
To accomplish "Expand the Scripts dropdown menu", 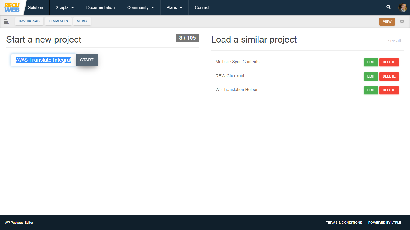I will tap(65, 7).
